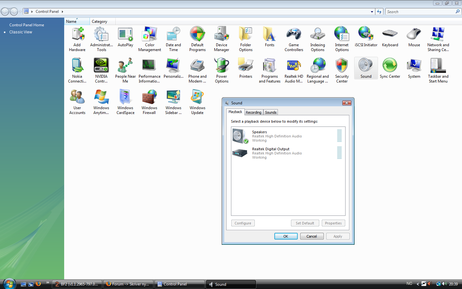
Task: Switch to BF2 taskbar window
Action: (x=77, y=284)
